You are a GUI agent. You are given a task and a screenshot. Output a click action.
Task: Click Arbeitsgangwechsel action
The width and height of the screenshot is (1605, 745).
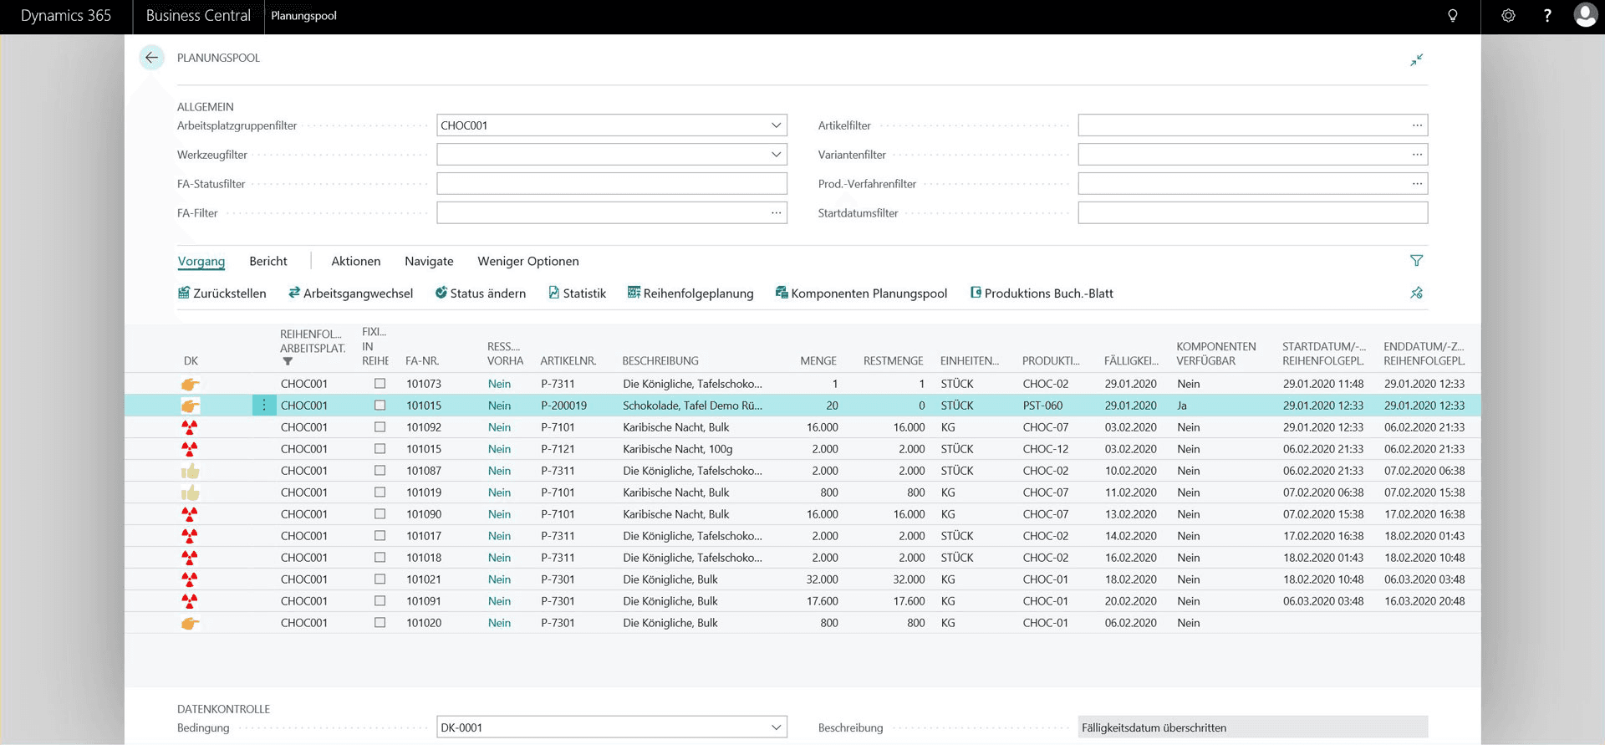click(x=351, y=293)
